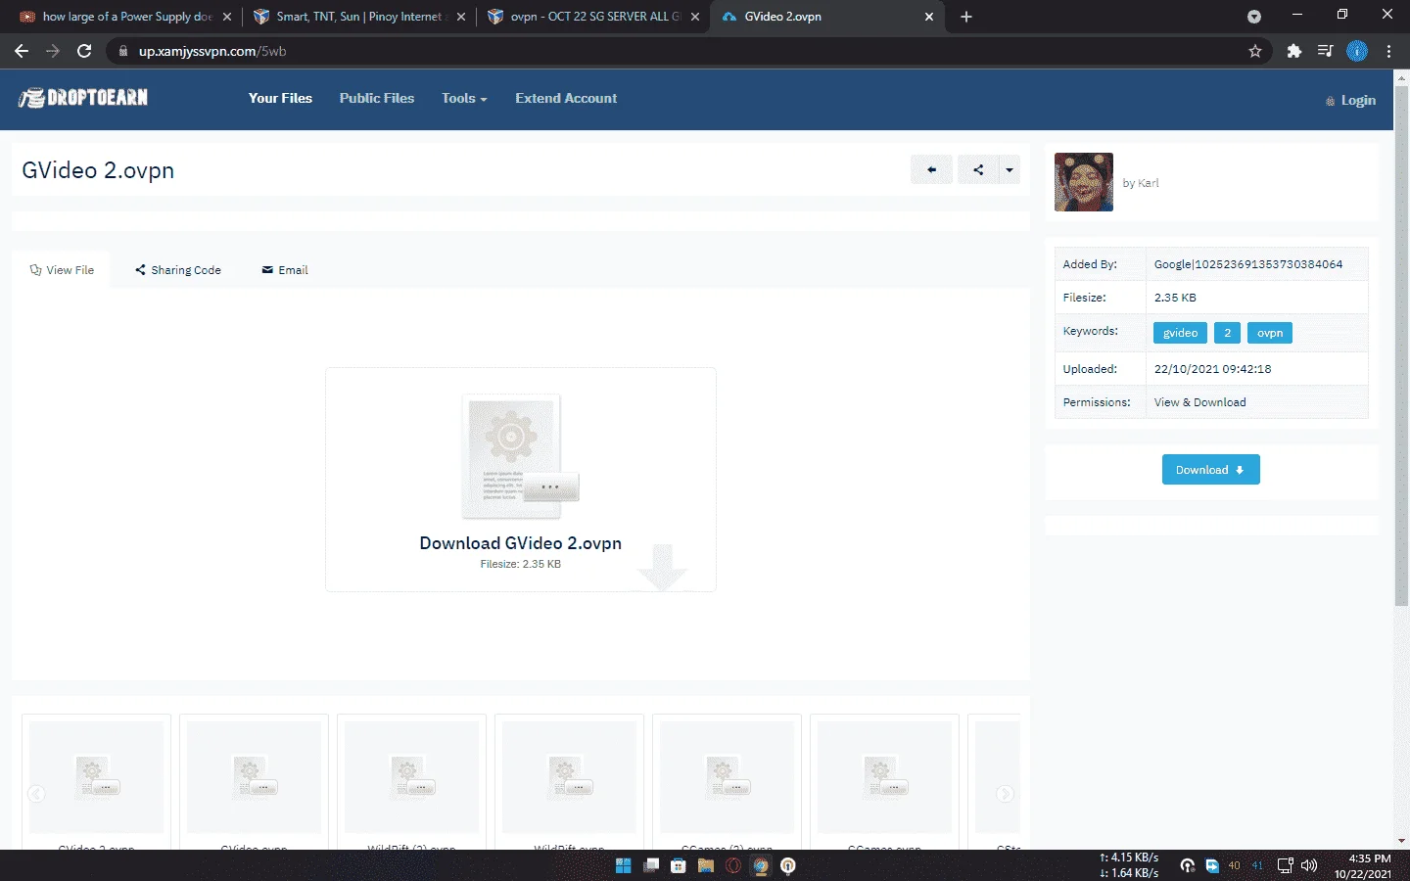This screenshot has width=1410, height=881.
Task: Expand the Tools dropdown menu
Action: pyautogui.click(x=464, y=98)
